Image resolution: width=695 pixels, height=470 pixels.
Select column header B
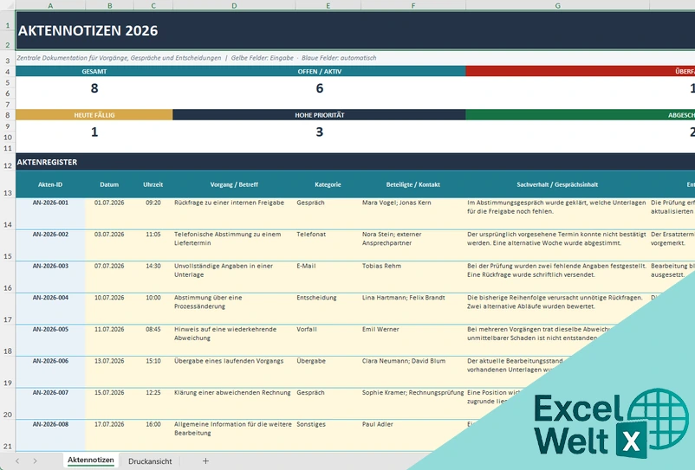click(109, 5)
